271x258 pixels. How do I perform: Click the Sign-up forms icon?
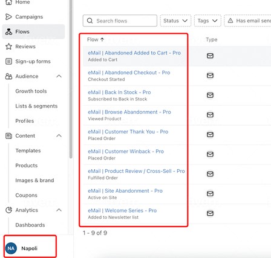[8, 62]
